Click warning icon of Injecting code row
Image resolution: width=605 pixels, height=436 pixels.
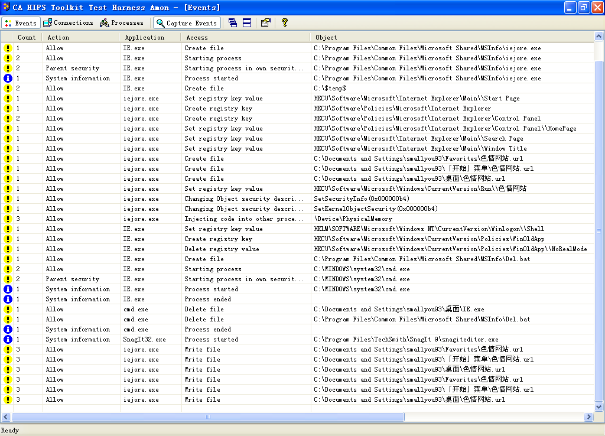[x=8, y=219]
